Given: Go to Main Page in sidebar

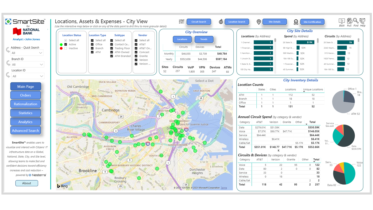Looking at the screenshot, I should (26, 87).
